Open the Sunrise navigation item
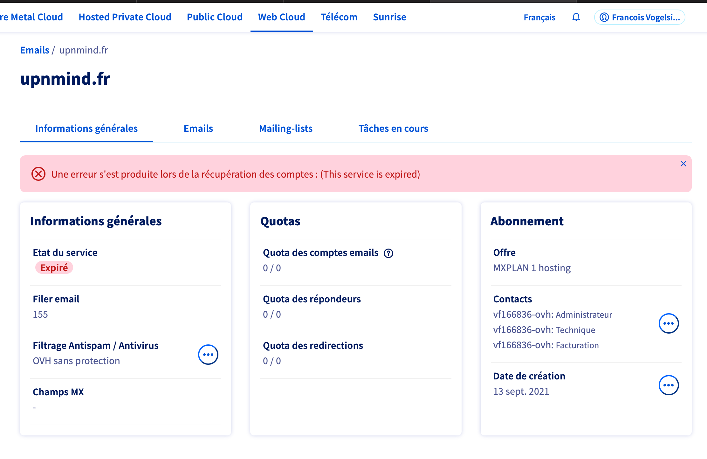 click(389, 17)
